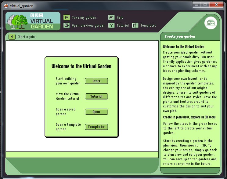
Task: Click the Template button
Action: point(96,127)
